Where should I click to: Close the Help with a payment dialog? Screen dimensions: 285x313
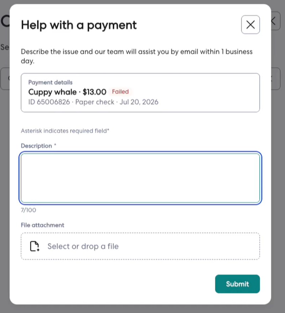pos(250,25)
